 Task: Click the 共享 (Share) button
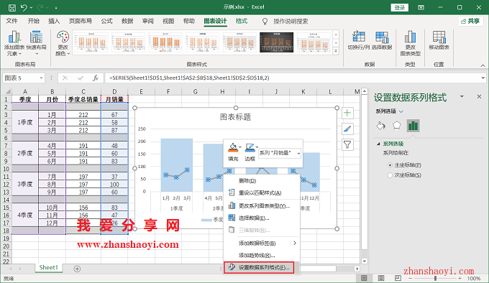click(x=470, y=21)
